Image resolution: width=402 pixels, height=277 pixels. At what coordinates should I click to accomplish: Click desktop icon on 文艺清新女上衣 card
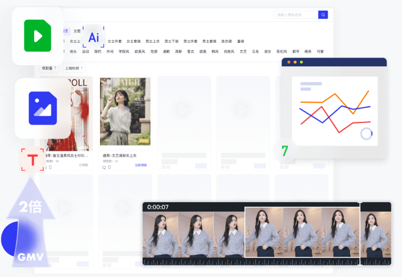coord(104,167)
